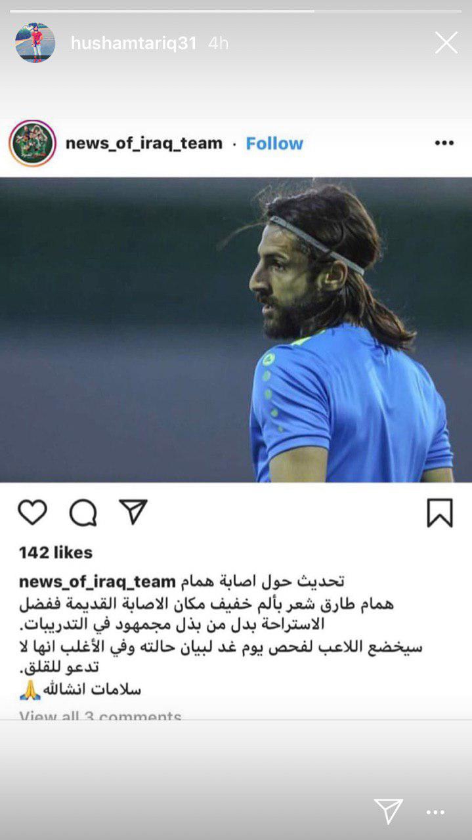472x840 pixels.
Task: Open news_of_iraq_team profile avatar
Action: pos(32,143)
